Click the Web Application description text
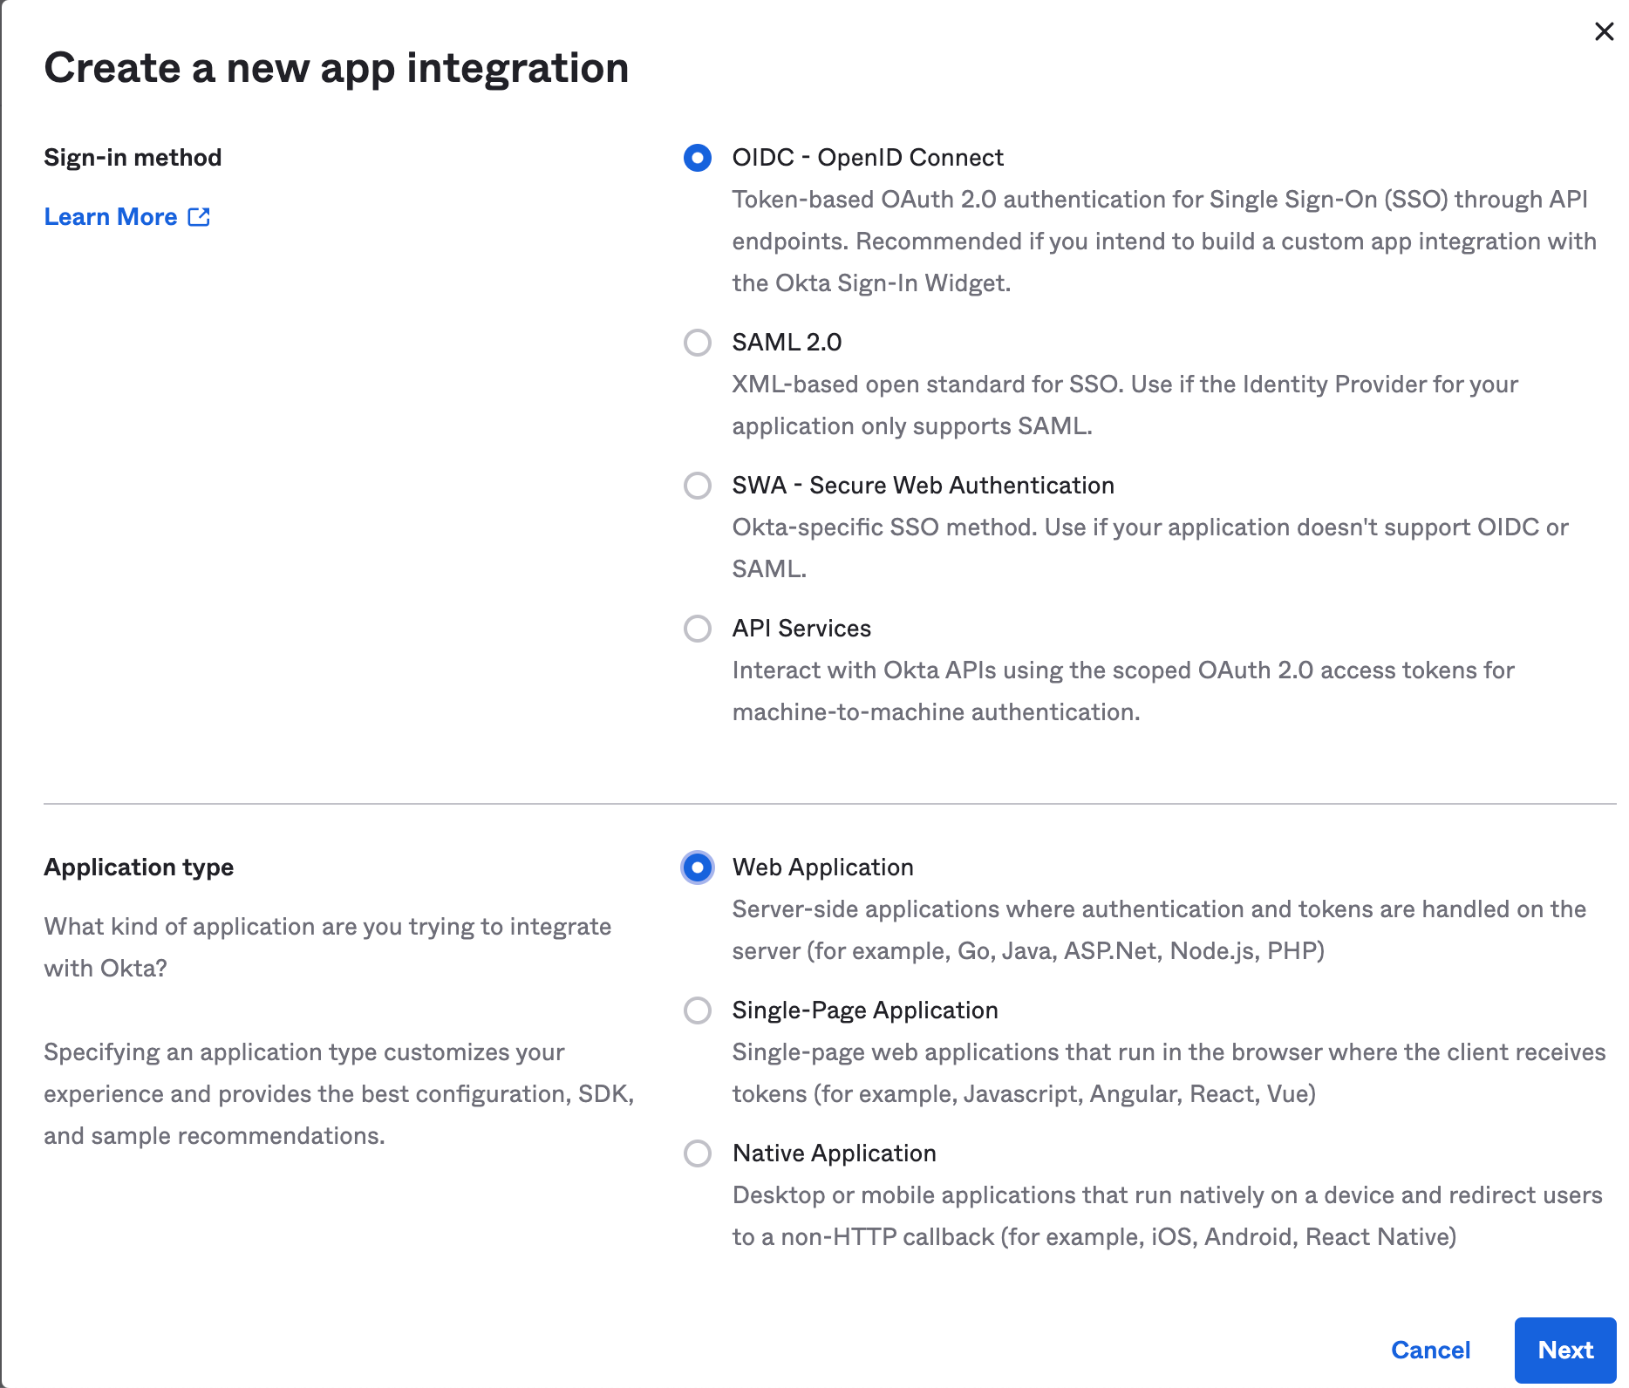The height and width of the screenshot is (1388, 1629). [1158, 929]
